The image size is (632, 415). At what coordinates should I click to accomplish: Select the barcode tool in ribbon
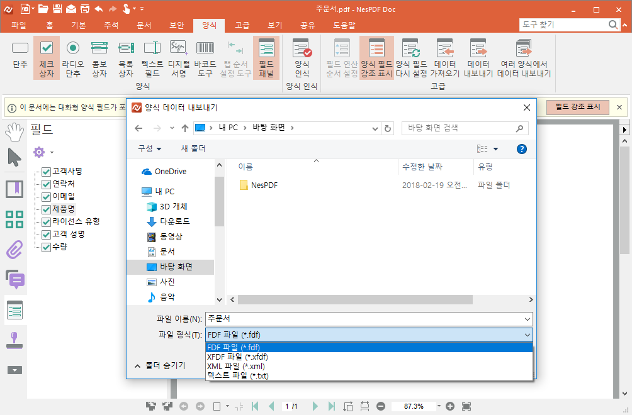point(205,48)
